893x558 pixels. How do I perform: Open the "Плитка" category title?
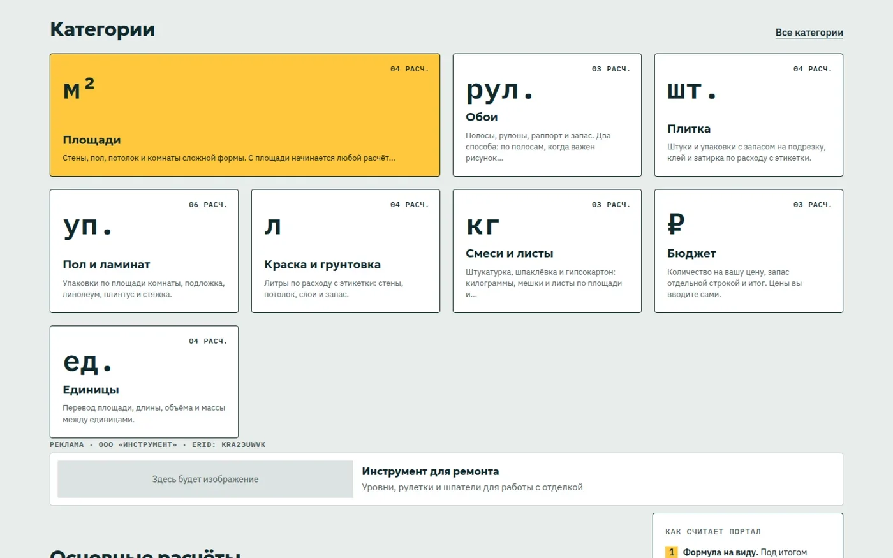[689, 128]
